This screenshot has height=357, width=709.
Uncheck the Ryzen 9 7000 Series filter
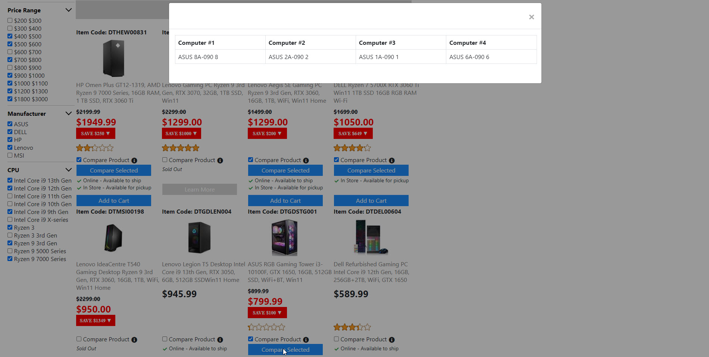pos(10,259)
